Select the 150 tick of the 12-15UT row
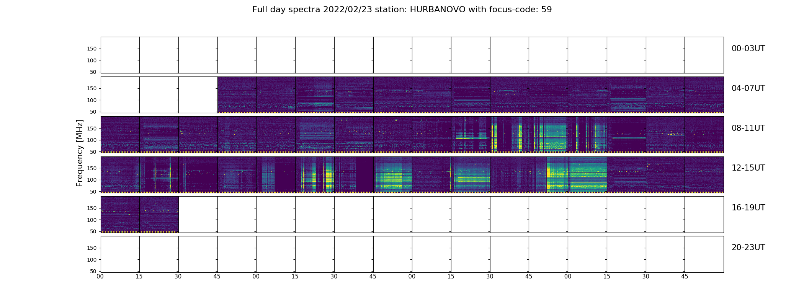This screenshot has width=804, height=306. point(92,168)
